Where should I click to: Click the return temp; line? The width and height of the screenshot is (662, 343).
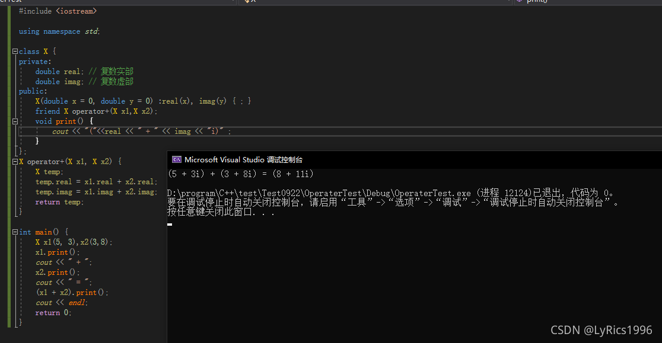[x=59, y=202]
